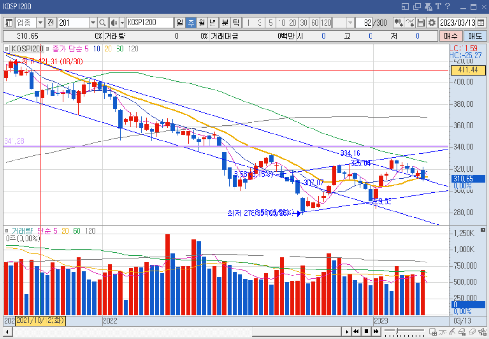This screenshot has width=489, height=339.
Task: Open chart settings with the gear icon
Action: coord(432,23)
